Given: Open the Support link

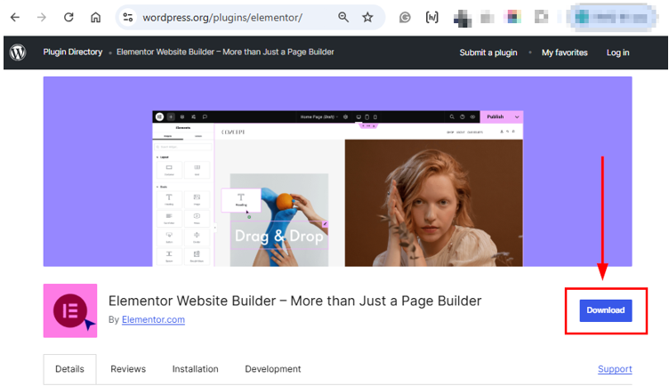Looking at the screenshot, I should (x=615, y=369).
